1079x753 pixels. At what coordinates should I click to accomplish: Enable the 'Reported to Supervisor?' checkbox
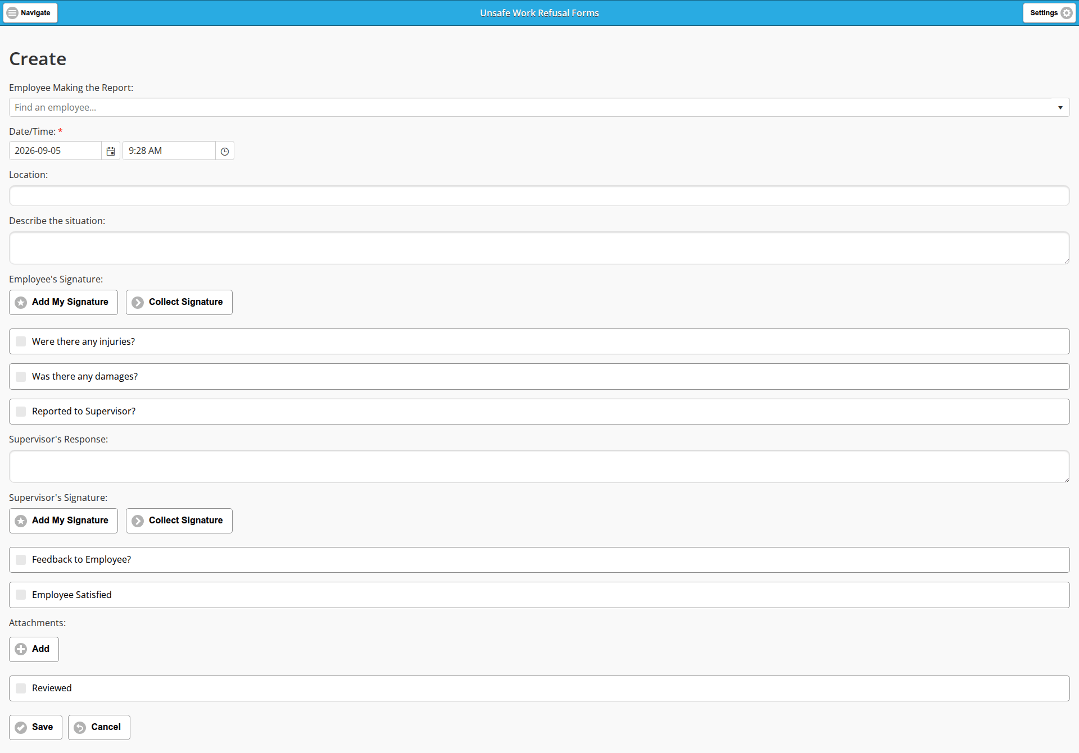click(x=21, y=412)
